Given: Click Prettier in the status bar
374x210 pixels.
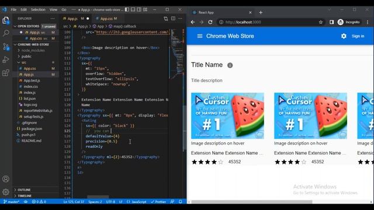Looking at the screenshot, I should tap(158, 202).
